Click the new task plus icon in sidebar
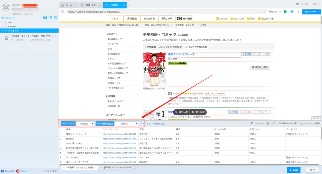 (50, 18)
